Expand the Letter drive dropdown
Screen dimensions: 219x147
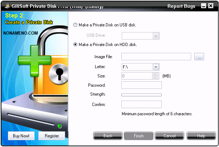(x=156, y=67)
